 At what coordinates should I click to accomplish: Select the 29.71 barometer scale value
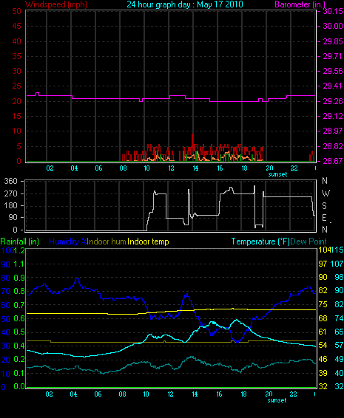point(332,57)
